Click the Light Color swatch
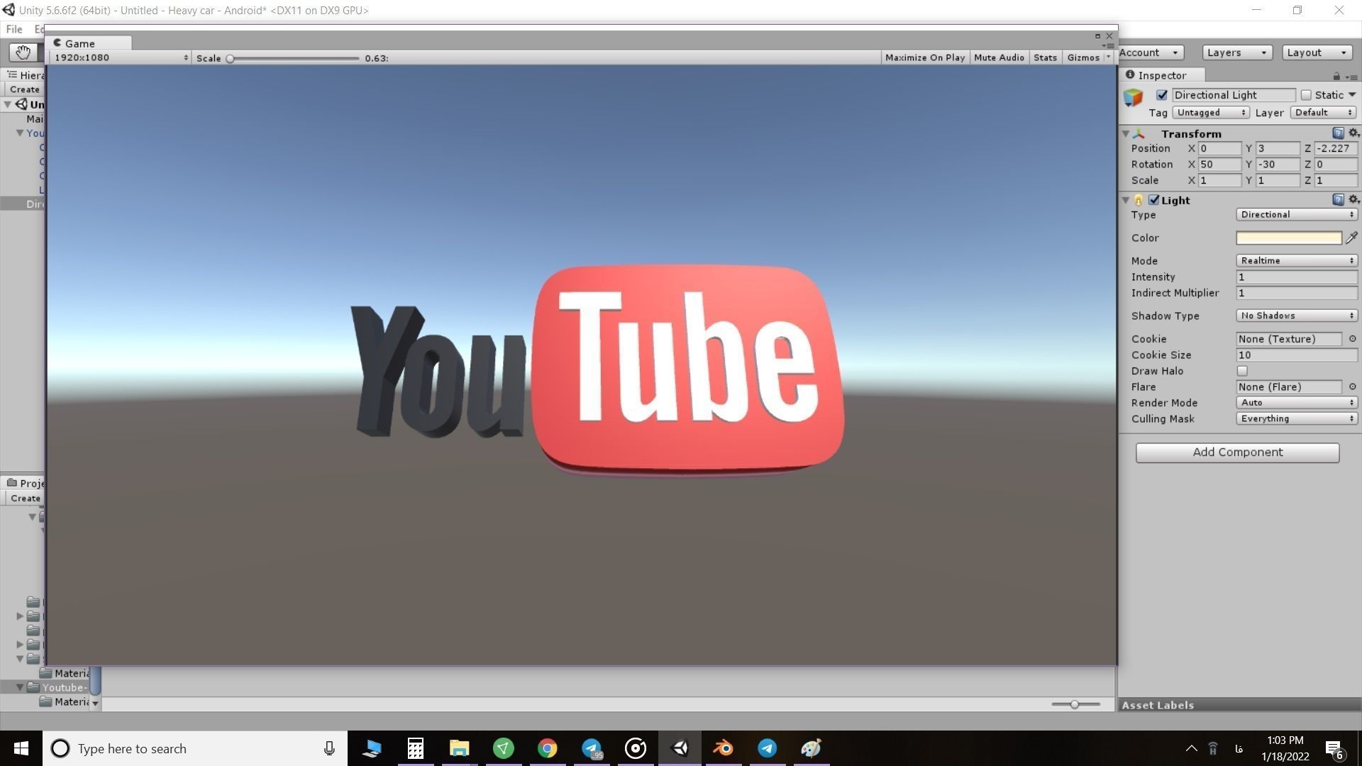1362x766 pixels. (x=1288, y=238)
